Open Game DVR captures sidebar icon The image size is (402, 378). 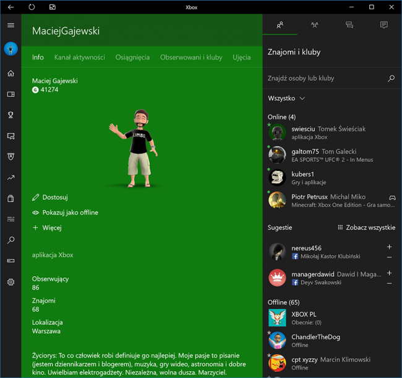pyautogui.click(x=11, y=136)
